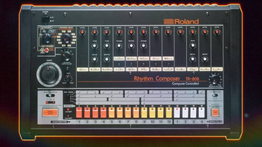The height and width of the screenshot is (147, 262).
Task: Adjust the Cow Bell Level knob
Action: (180, 32)
